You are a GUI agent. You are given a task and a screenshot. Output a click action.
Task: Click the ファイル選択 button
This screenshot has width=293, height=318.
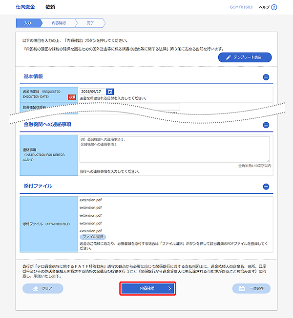tap(93, 237)
